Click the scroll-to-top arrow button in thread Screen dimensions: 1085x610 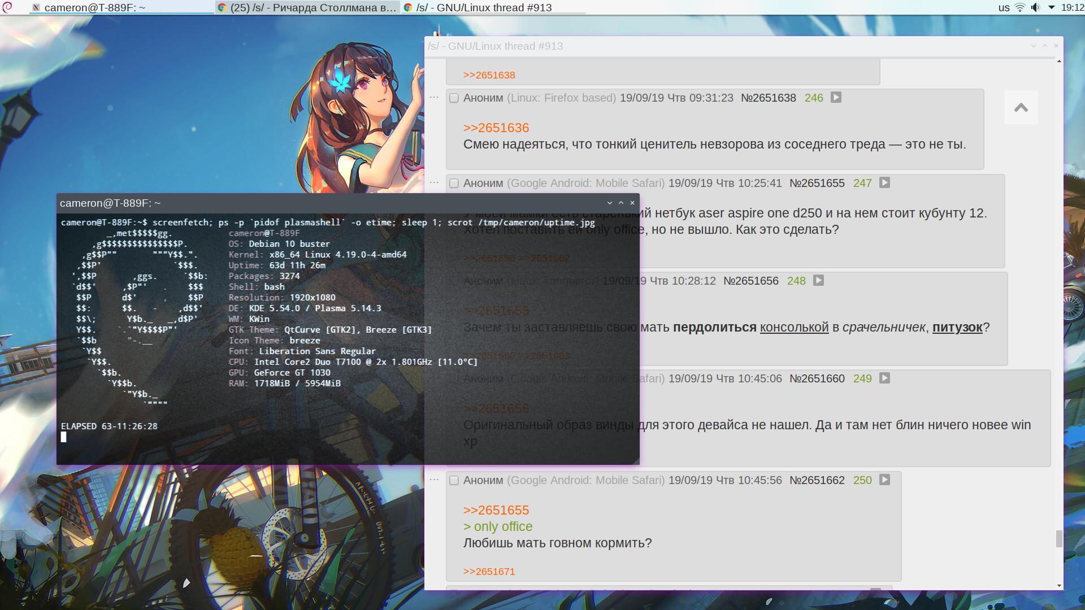[1021, 107]
